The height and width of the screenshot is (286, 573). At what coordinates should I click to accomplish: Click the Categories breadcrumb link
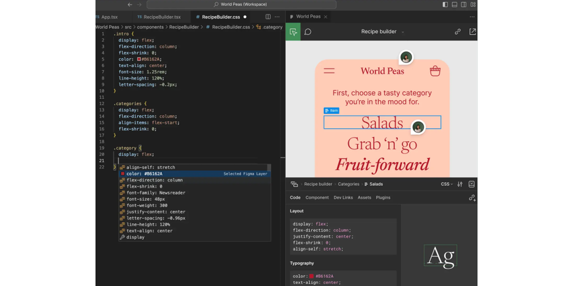[349, 184]
